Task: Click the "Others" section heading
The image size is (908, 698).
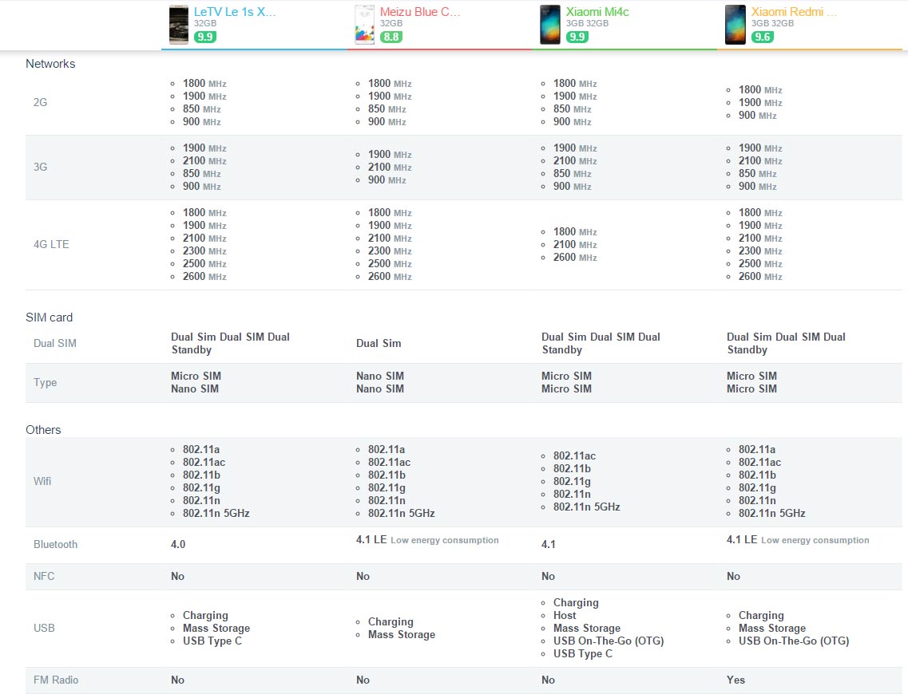Action: pyautogui.click(x=43, y=430)
